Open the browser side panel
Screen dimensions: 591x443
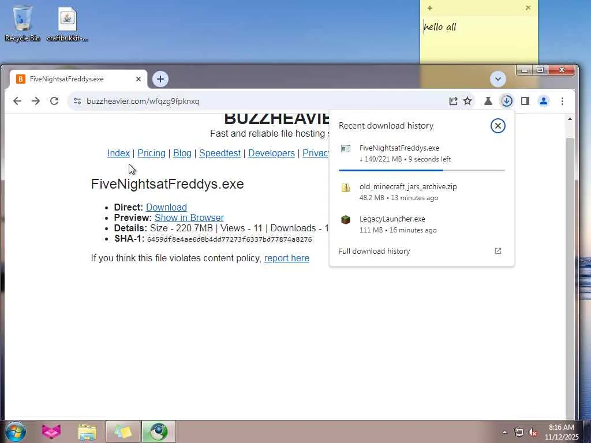coord(525,101)
